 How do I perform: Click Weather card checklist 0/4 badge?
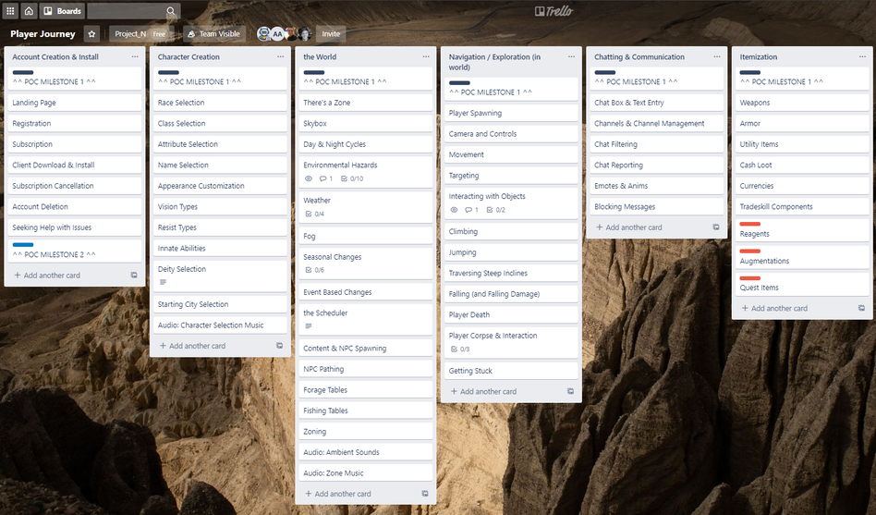click(314, 214)
